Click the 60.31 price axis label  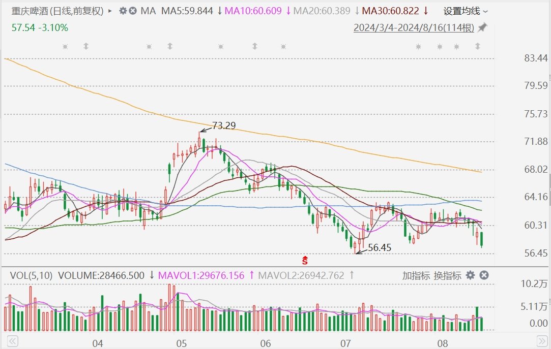pyautogui.click(x=536, y=225)
